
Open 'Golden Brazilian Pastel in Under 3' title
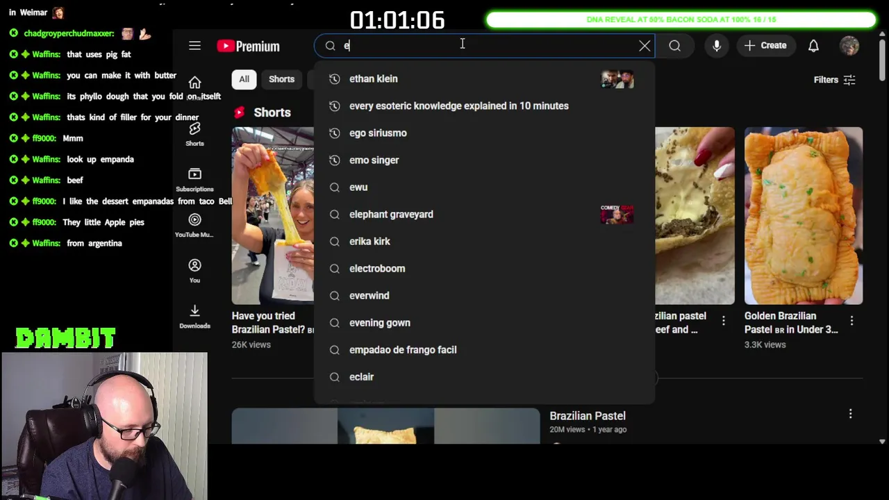click(791, 323)
